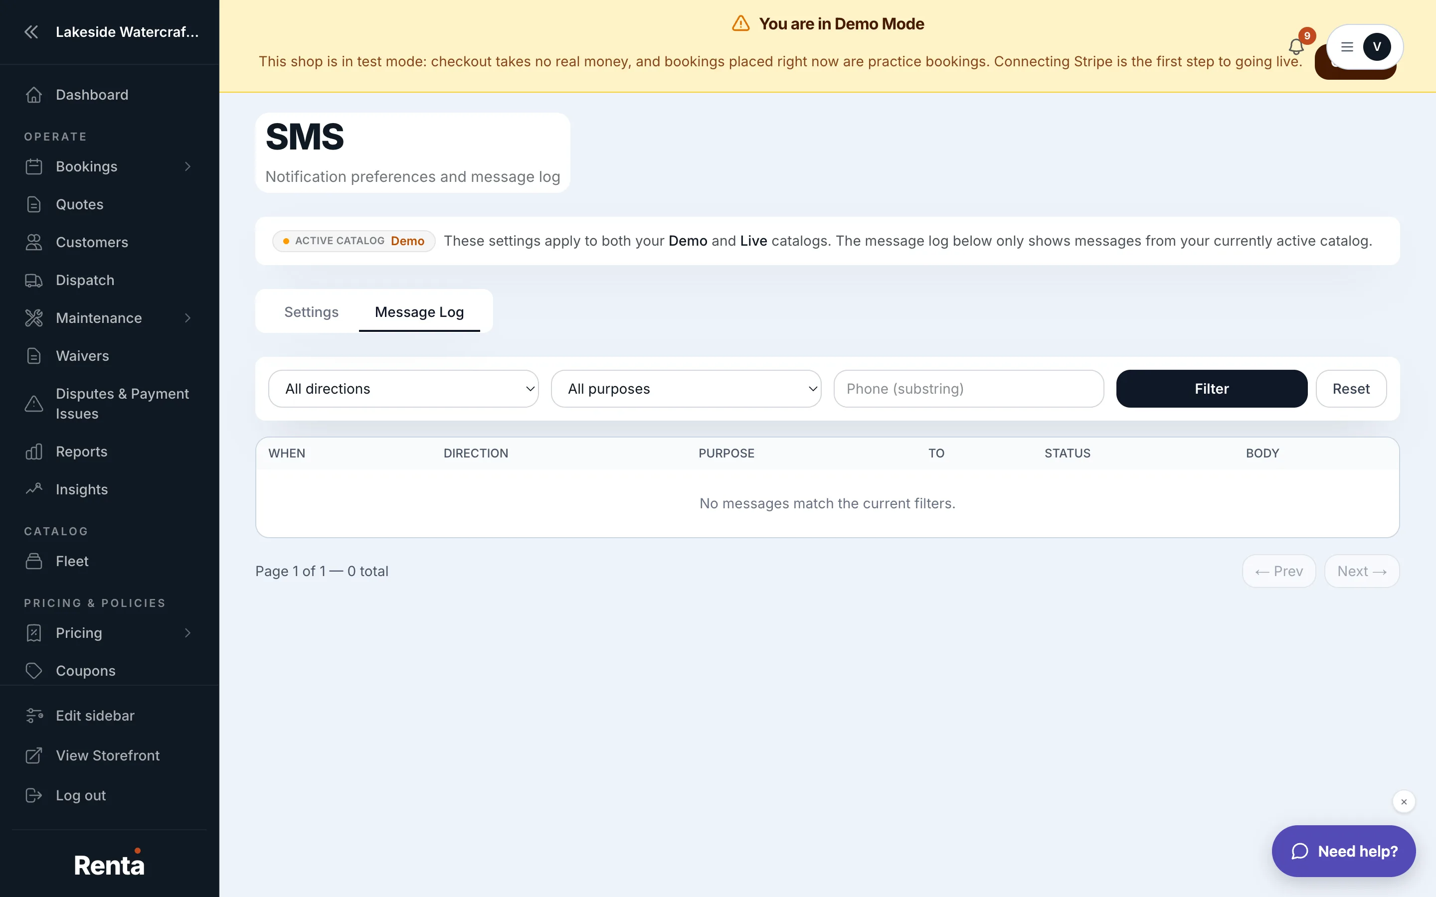Click the Reports bar chart icon
The width and height of the screenshot is (1436, 897).
(x=34, y=452)
